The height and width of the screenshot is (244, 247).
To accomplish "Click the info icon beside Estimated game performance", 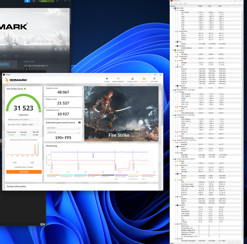I will 79,123.
